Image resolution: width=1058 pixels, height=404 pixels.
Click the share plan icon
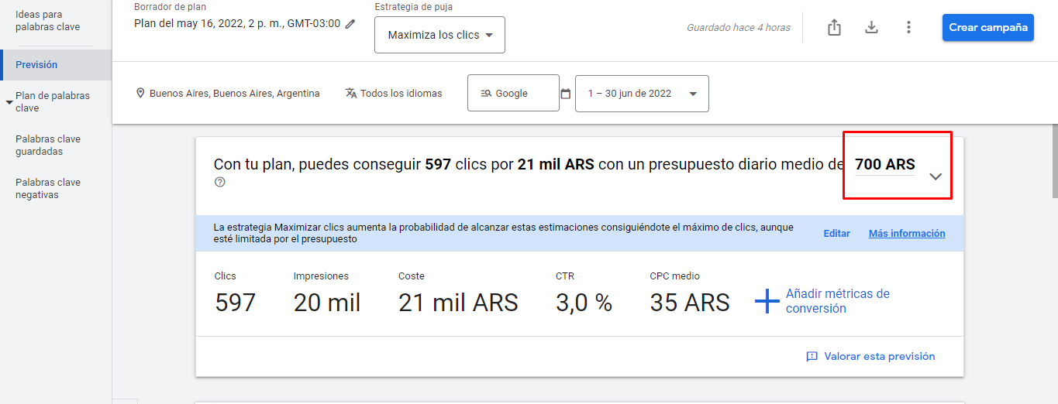pyautogui.click(x=834, y=28)
